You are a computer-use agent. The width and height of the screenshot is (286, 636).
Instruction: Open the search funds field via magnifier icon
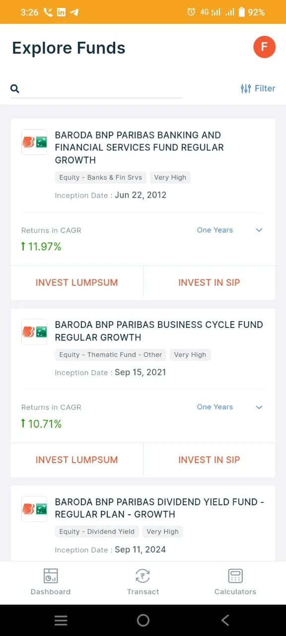click(x=14, y=88)
